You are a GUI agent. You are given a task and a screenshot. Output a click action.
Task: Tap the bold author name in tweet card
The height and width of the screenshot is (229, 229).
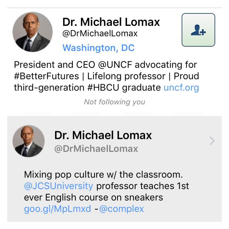pyautogui.click(x=103, y=135)
